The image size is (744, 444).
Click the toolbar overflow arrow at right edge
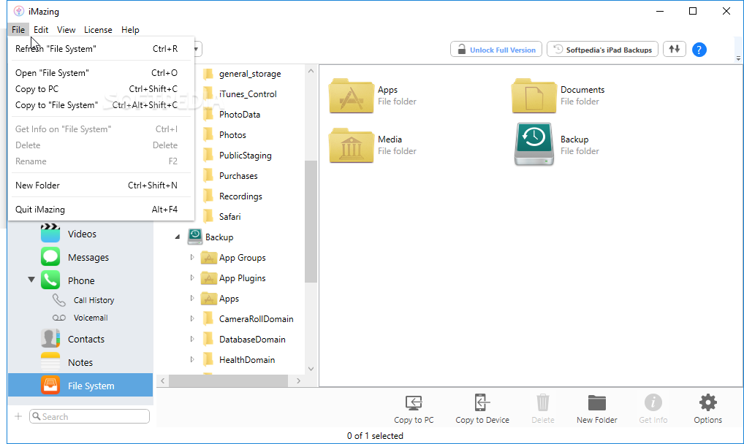pos(738,58)
